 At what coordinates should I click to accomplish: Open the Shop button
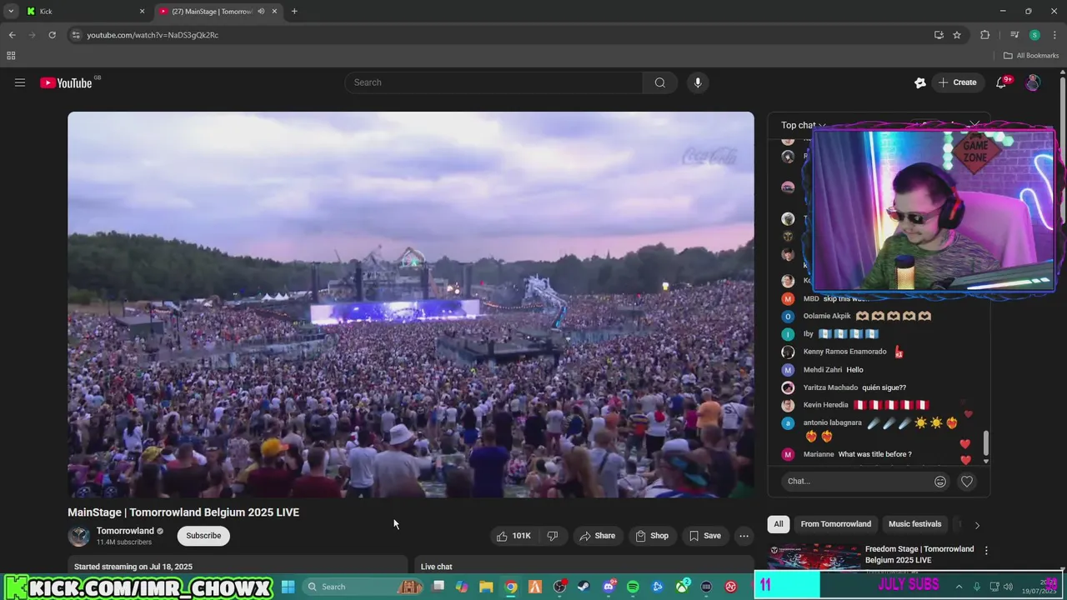tap(652, 536)
